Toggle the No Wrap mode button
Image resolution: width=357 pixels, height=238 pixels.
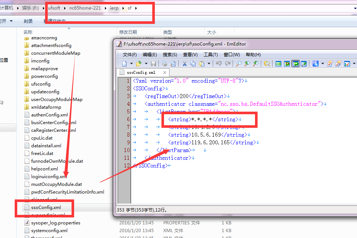point(278,64)
